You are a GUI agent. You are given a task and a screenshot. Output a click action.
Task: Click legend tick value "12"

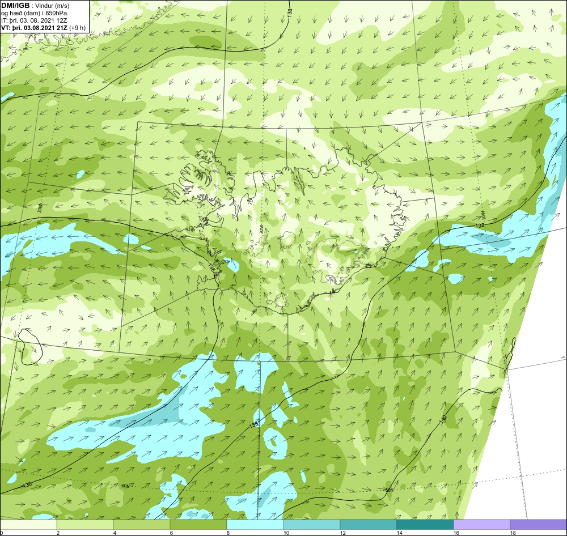[x=343, y=533]
